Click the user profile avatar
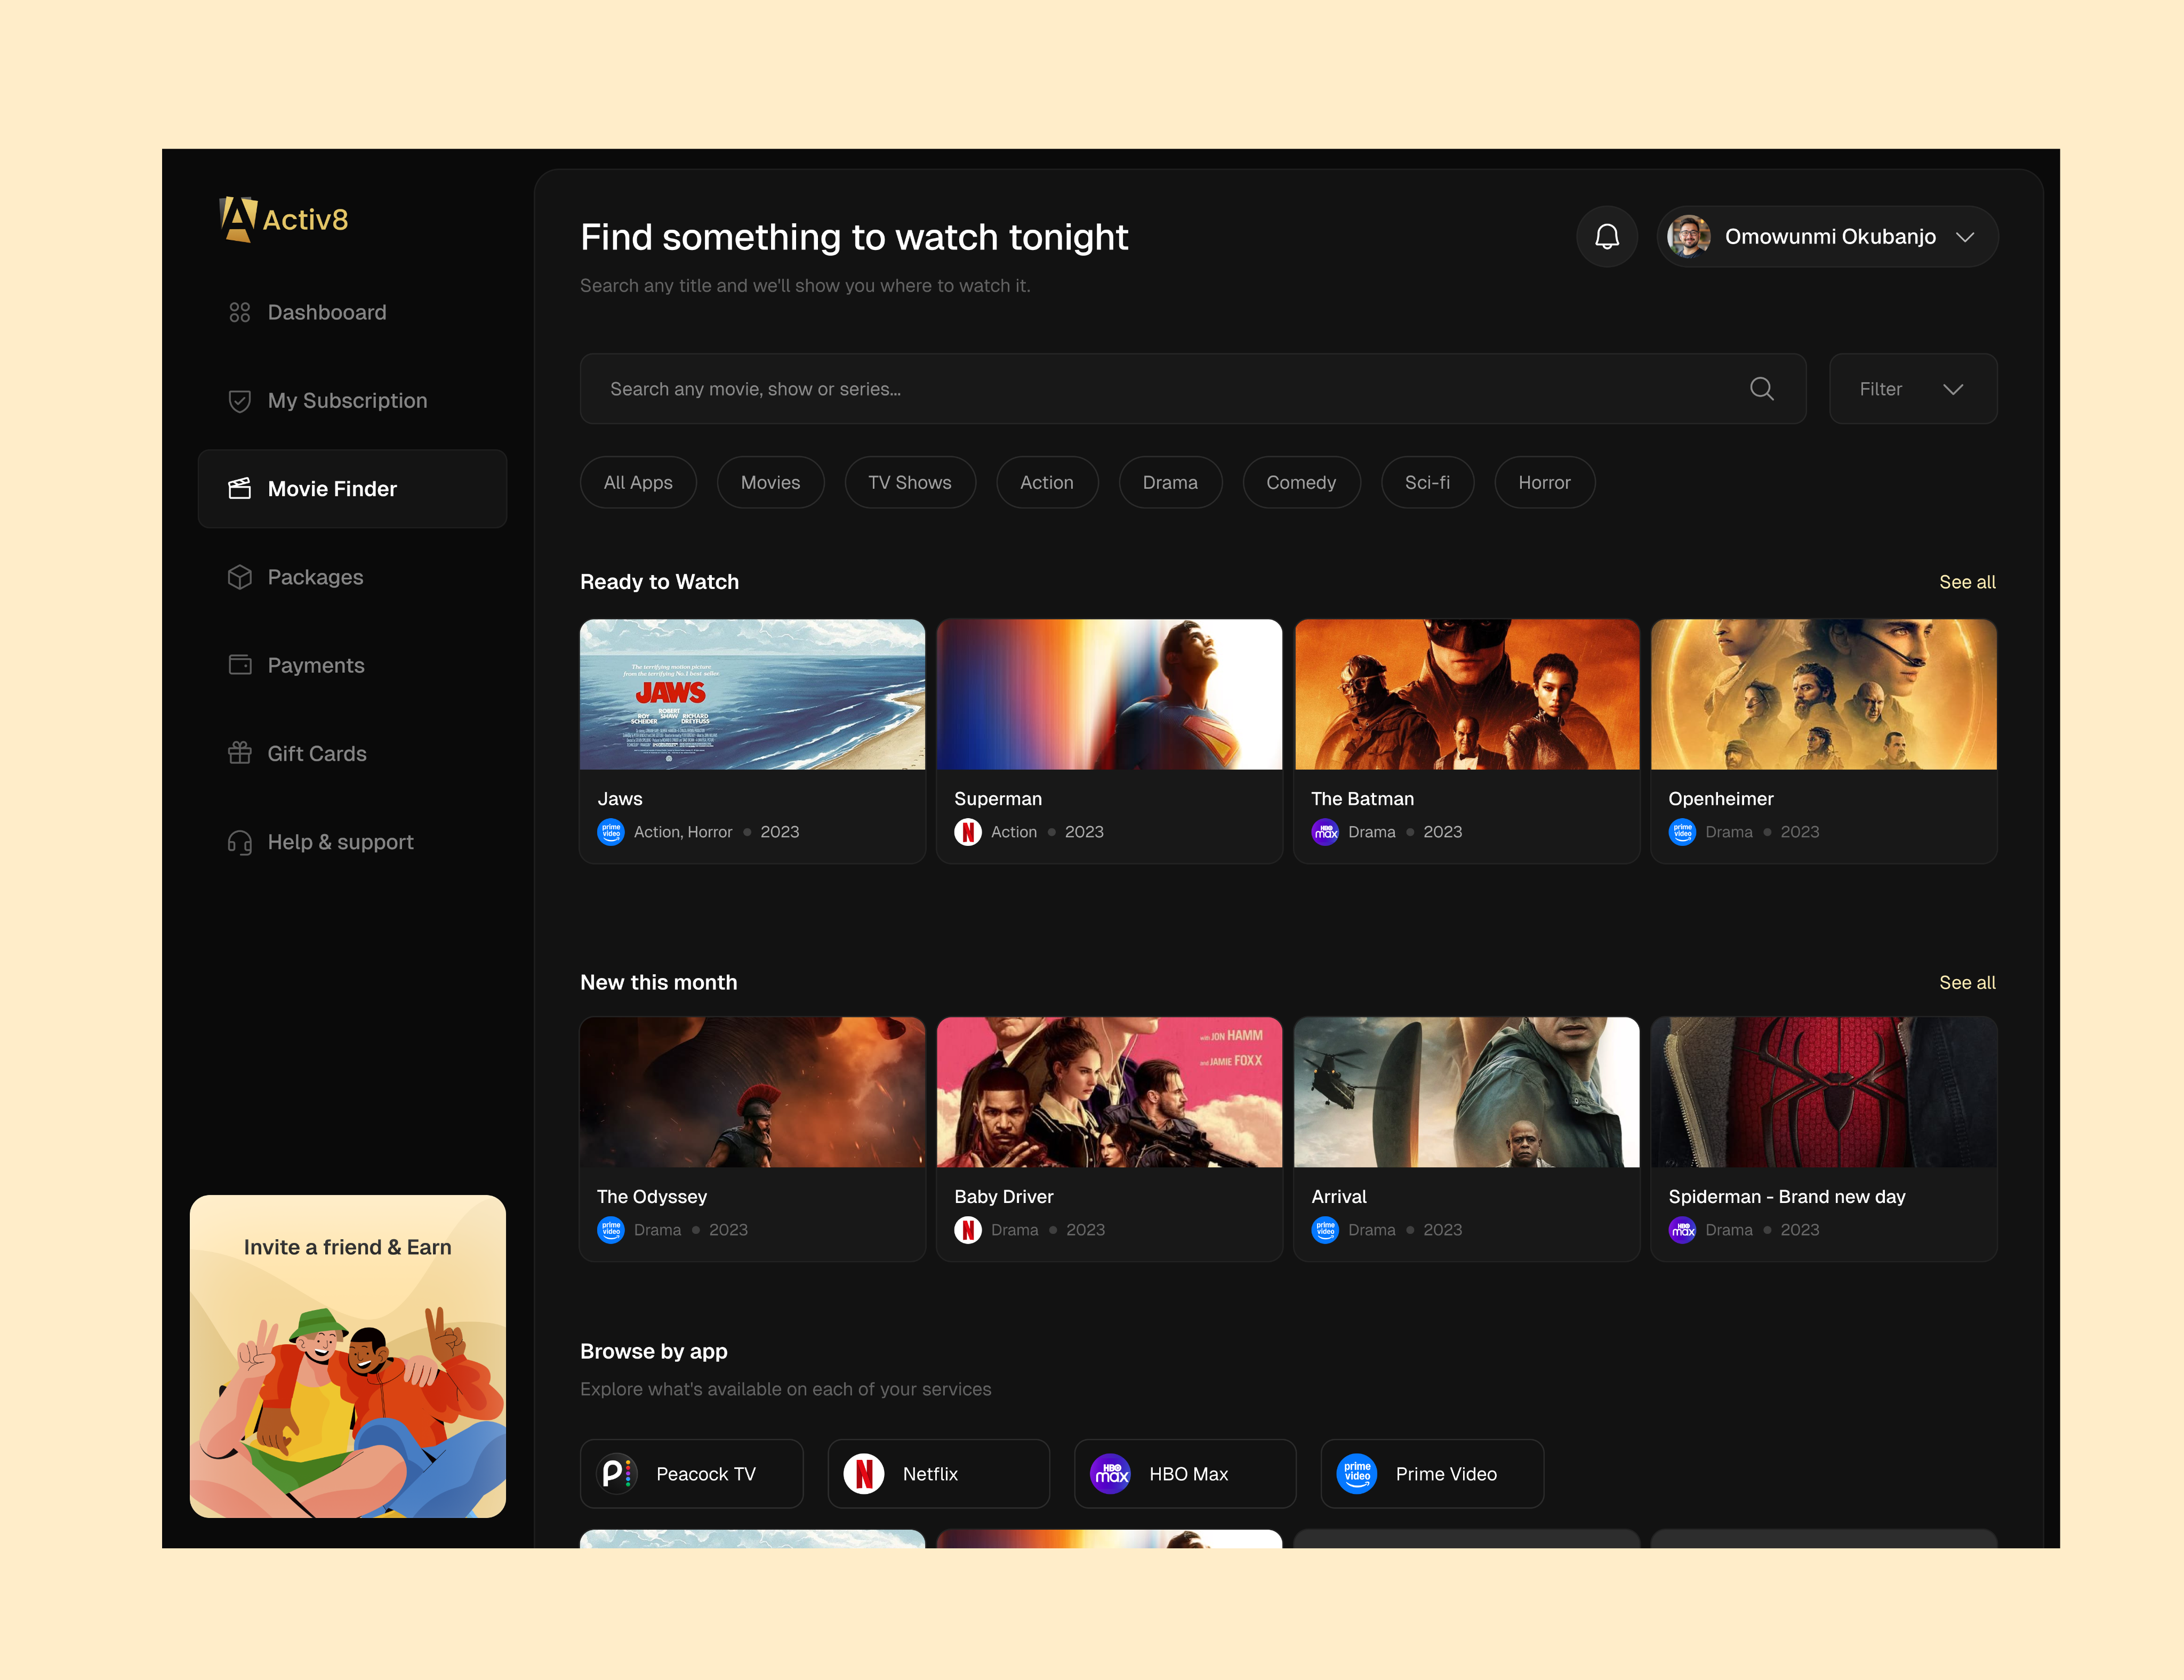The image size is (2184, 1680). coord(1689,237)
